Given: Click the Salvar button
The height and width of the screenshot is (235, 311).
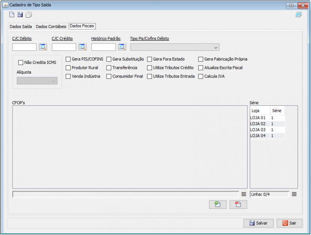Looking at the screenshot, I should tap(259, 223).
